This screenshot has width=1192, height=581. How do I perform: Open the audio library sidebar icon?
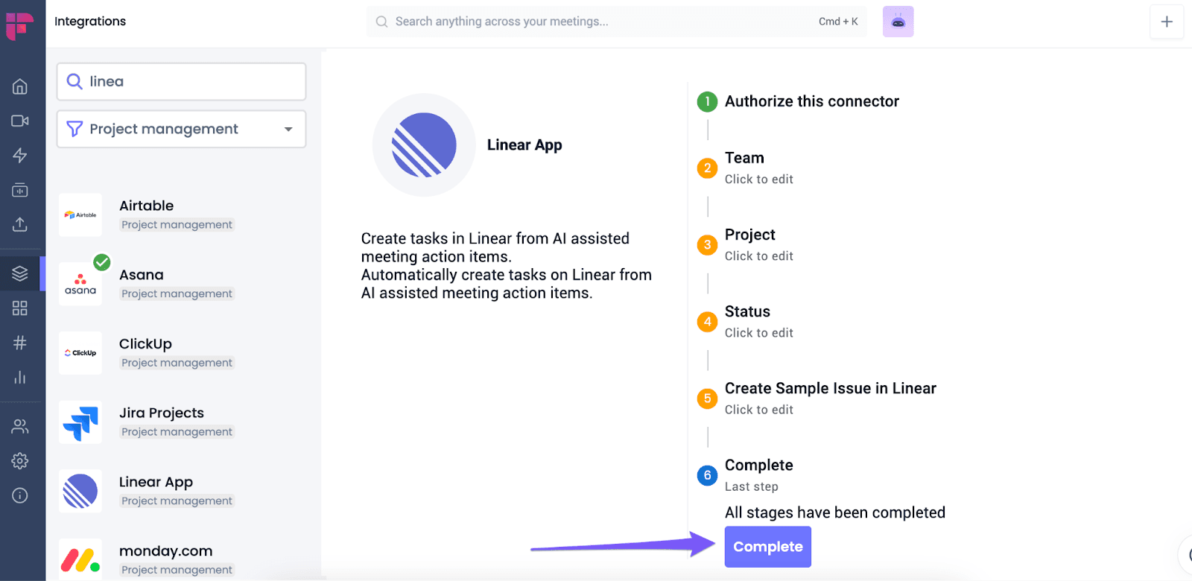[x=20, y=190]
